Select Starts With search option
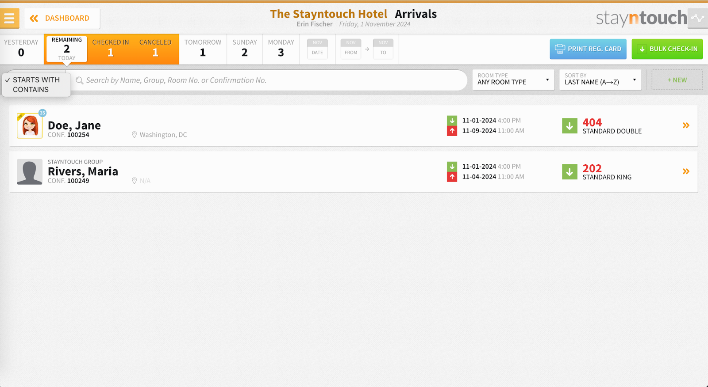This screenshot has height=387, width=708. (36, 80)
